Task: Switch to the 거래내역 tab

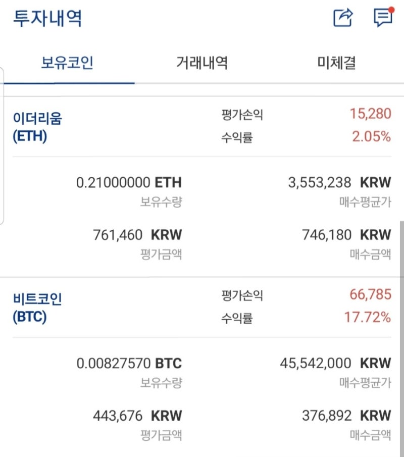Action: 201,63
